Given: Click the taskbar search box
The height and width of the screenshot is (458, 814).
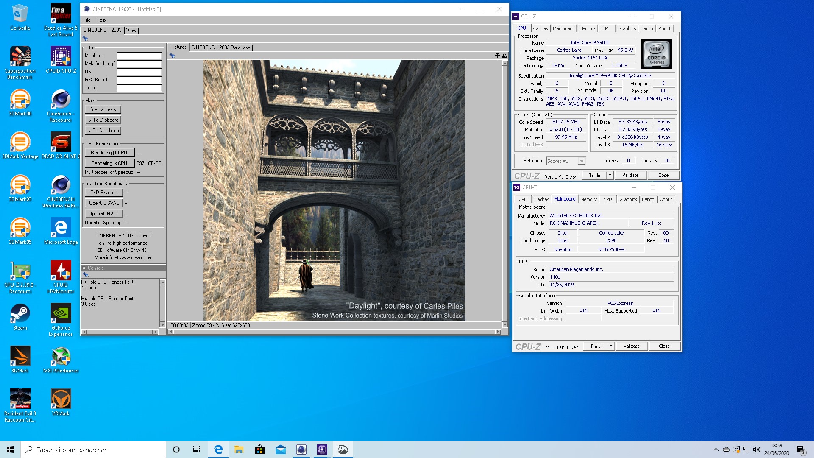Looking at the screenshot, I should [x=93, y=450].
